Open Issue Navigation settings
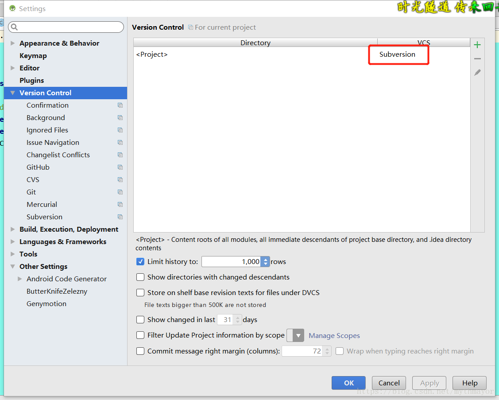Viewport: 499px width, 400px height. [53, 142]
